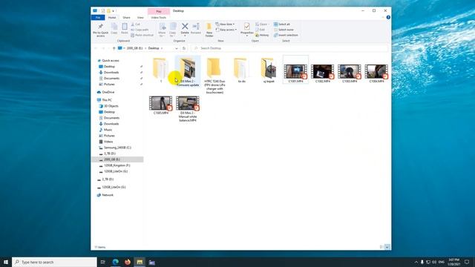Select 120GB_Kingston (F:) drive
The height and width of the screenshot is (267, 475).
coord(117,165)
